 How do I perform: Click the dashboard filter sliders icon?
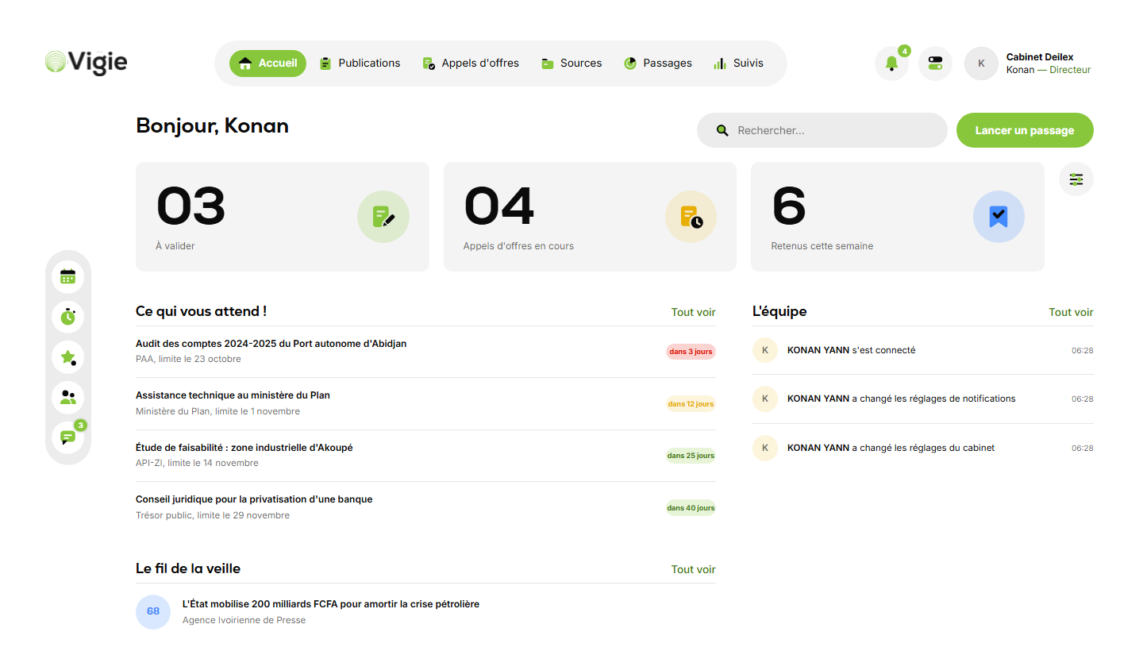pos(1076,179)
